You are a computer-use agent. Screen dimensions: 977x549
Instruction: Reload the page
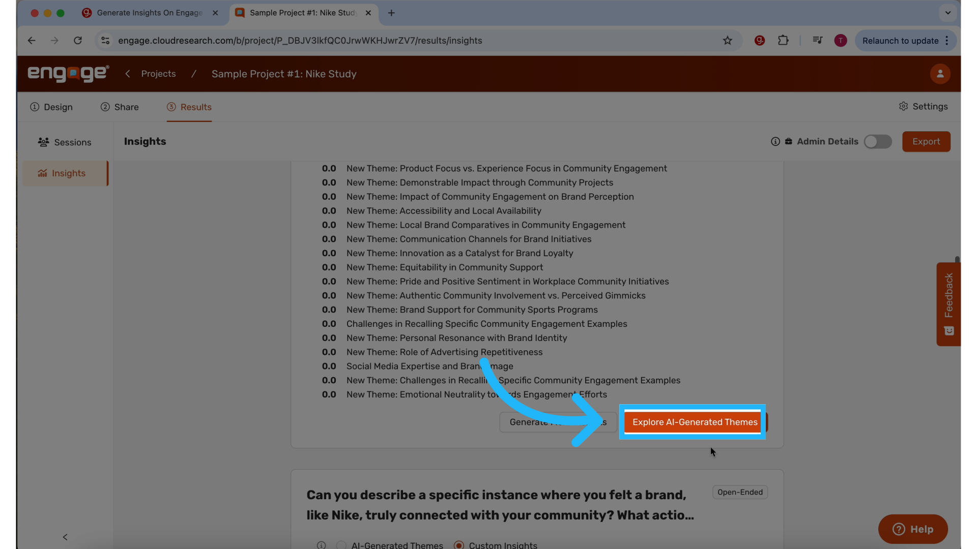point(78,41)
